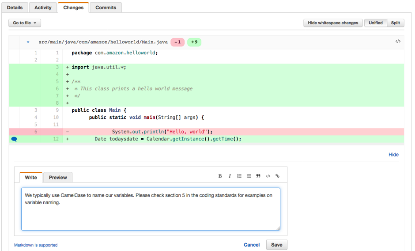View file source code icon for Main.java

[x=398, y=42]
